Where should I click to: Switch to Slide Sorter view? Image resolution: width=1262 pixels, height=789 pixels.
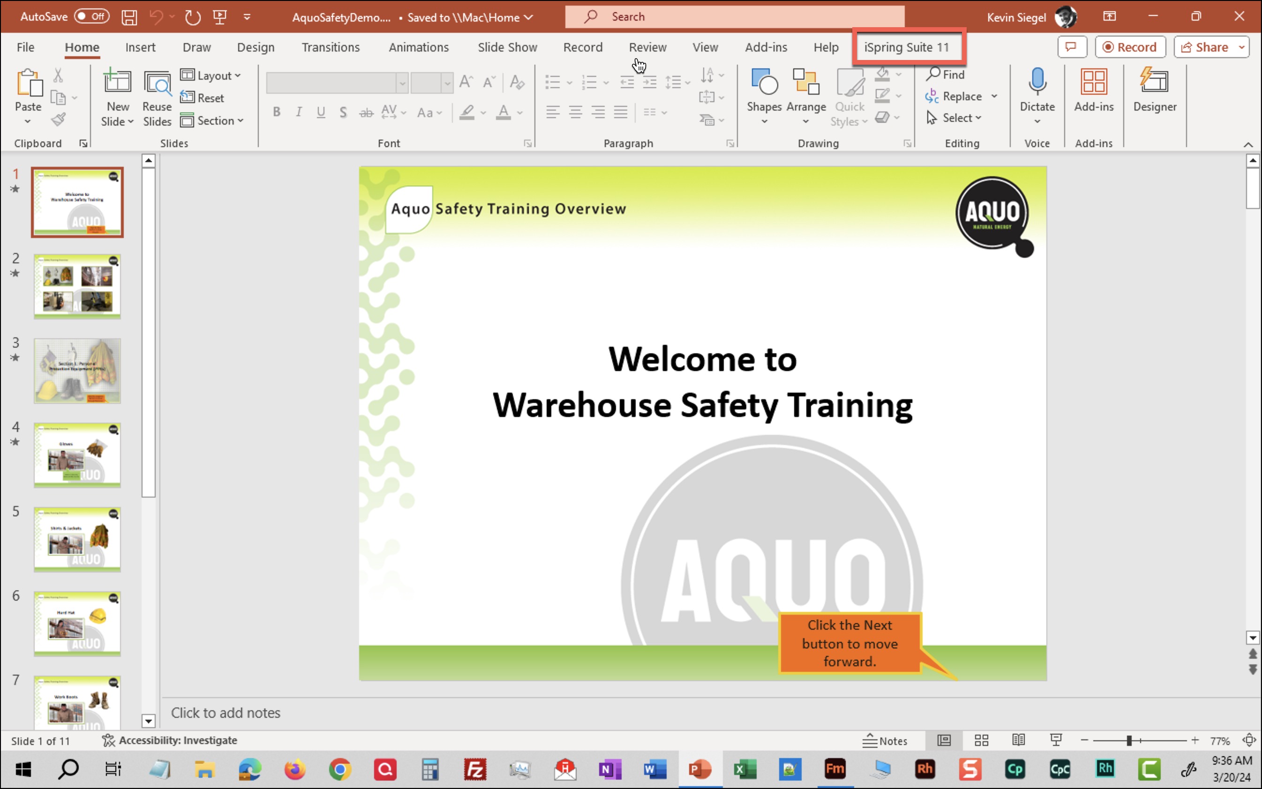coord(981,740)
